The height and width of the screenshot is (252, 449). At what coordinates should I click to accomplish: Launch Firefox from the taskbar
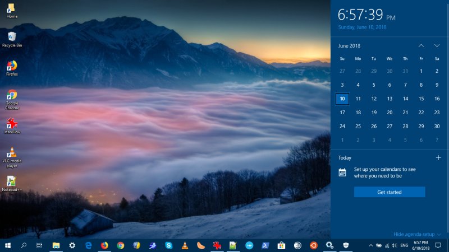pyautogui.click(x=104, y=245)
